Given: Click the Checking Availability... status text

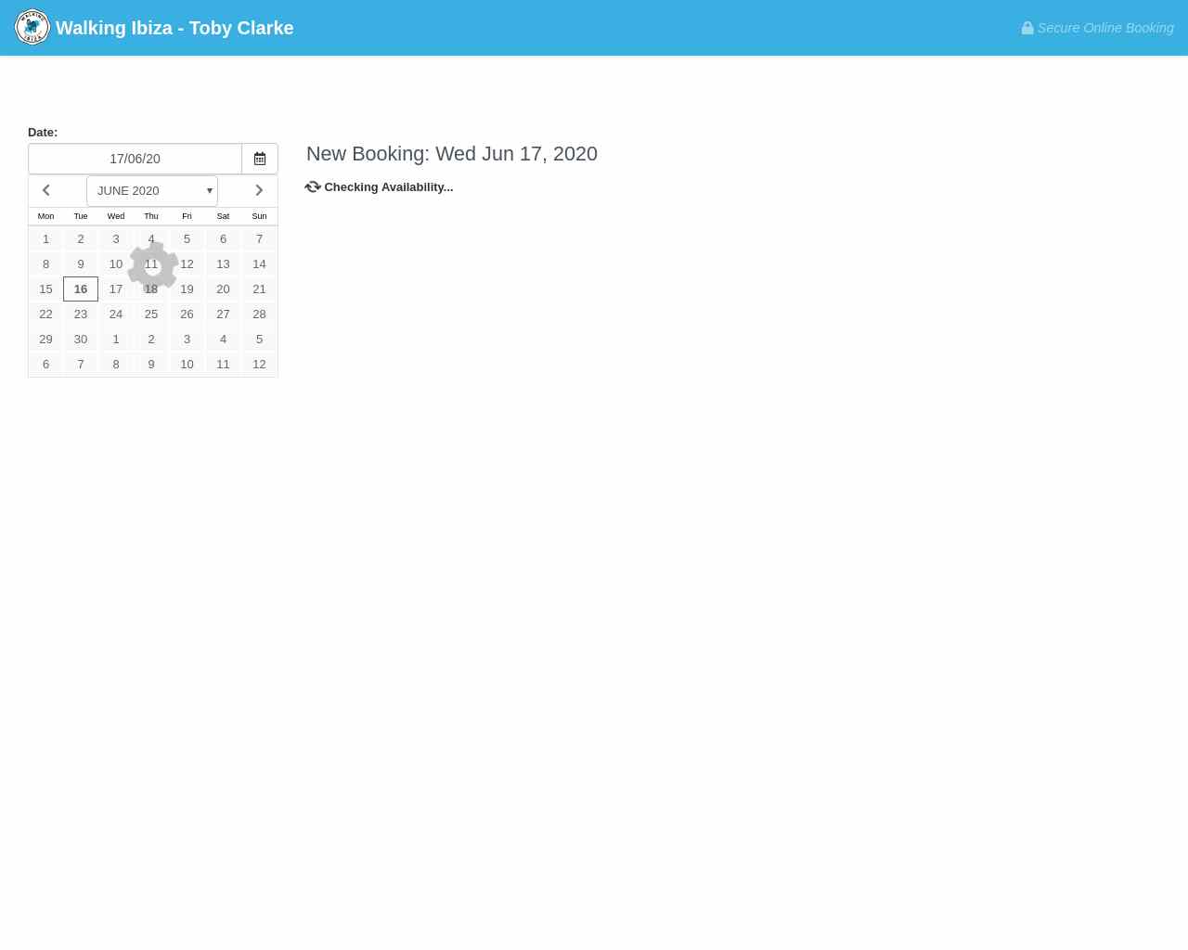Looking at the screenshot, I should coord(389,187).
